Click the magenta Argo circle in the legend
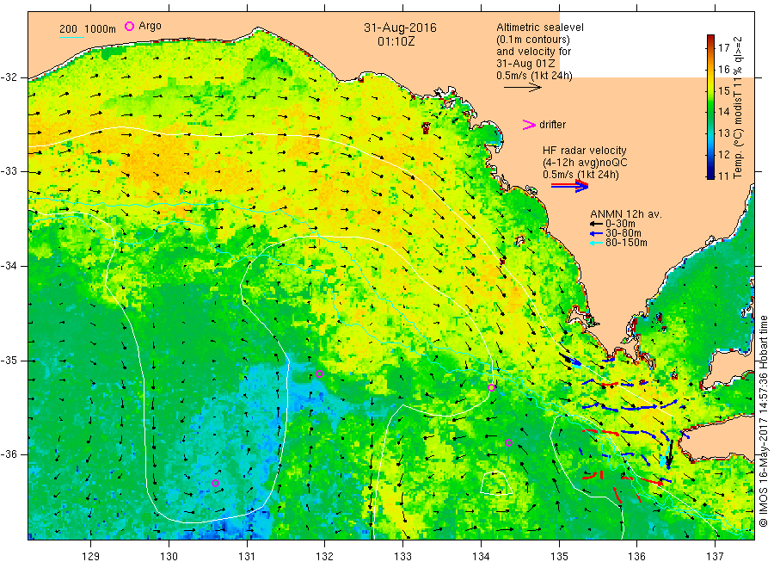This screenshot has width=774, height=568. 129,26
